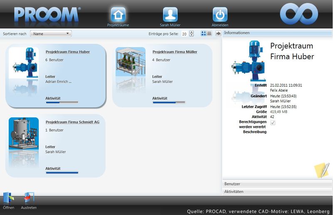333x215 pixels.
Task: Open Projektraum Firma Müller link
Action: point(175,52)
